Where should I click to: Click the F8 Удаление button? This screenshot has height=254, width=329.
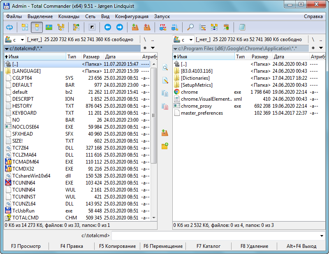254,246
